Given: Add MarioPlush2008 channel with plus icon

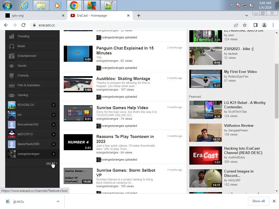Looking at the screenshot, I should pos(54,144).
